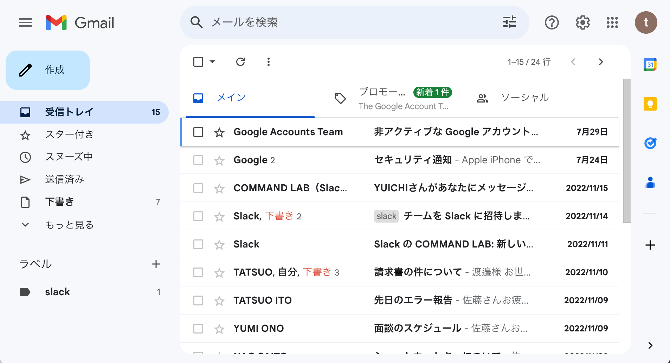
Task: Open 下書き folder
Action: coord(84,202)
